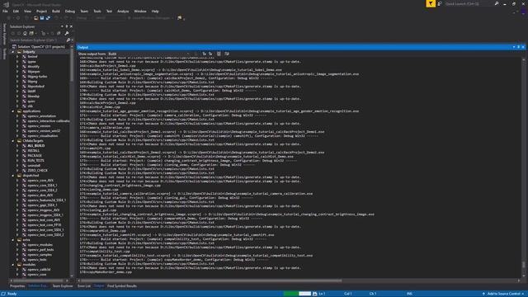Viewport: 528px width, 297px height.
Task: Open the Project menu
Action: 41,11
